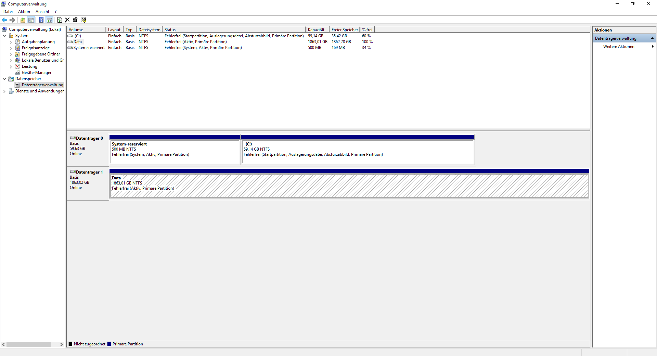The height and width of the screenshot is (356, 657).
Task: Sort volumes by Kapazität column header
Action: 317,30
